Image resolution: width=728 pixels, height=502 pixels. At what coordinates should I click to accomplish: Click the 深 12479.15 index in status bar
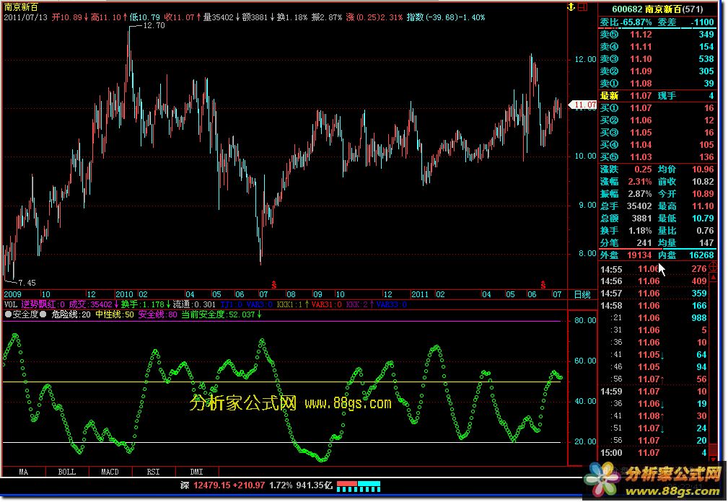[x=206, y=485]
